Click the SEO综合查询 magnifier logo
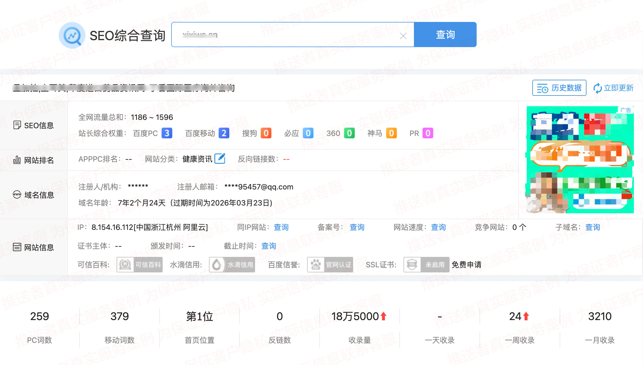 click(x=72, y=35)
